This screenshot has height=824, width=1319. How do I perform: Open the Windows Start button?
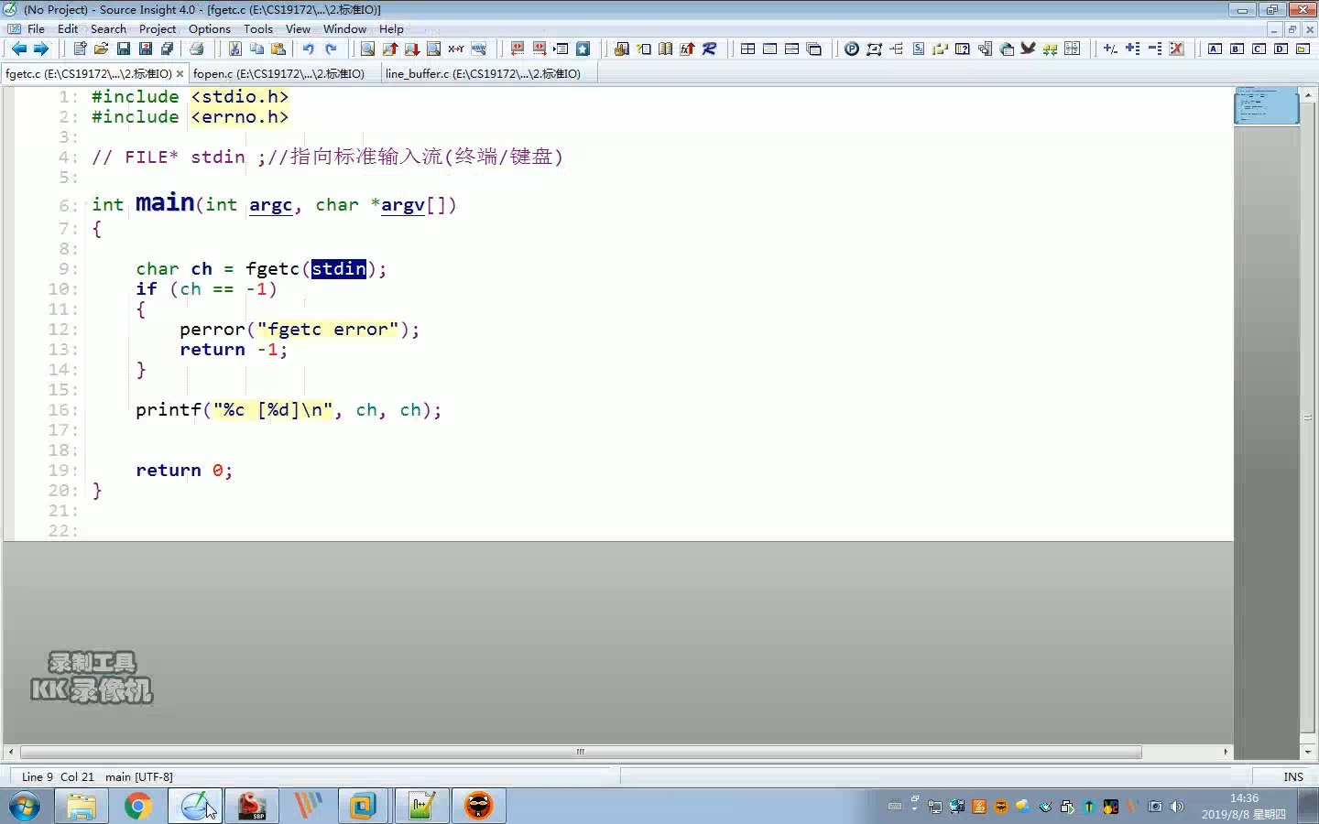coord(25,807)
